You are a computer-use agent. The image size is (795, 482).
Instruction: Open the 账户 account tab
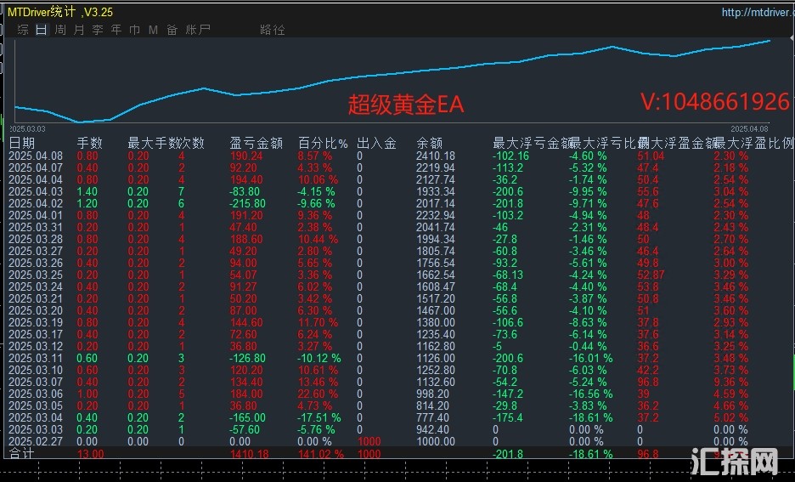[198, 30]
